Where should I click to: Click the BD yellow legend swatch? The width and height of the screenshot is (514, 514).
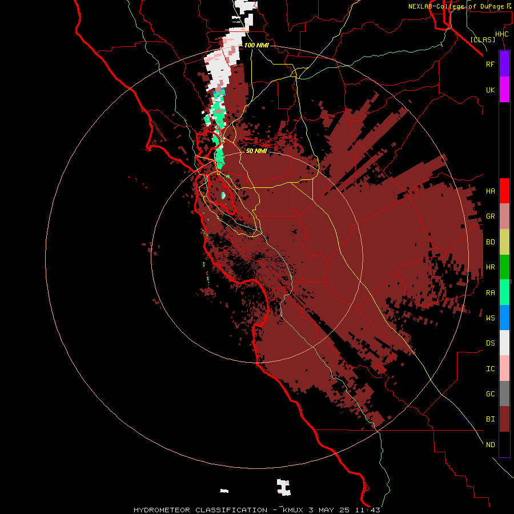click(x=504, y=242)
